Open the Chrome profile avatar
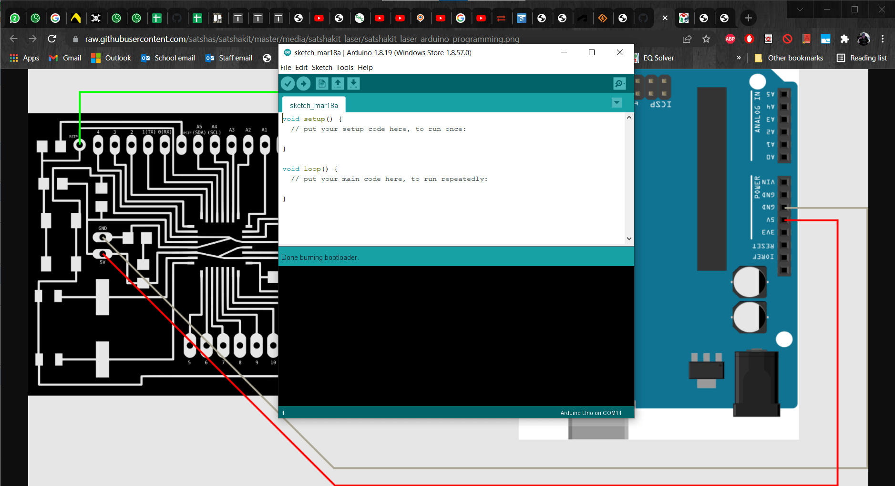The width and height of the screenshot is (895, 486). point(864,39)
